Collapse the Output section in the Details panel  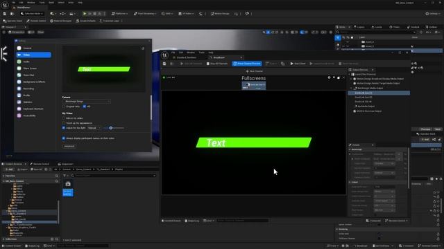350,182
